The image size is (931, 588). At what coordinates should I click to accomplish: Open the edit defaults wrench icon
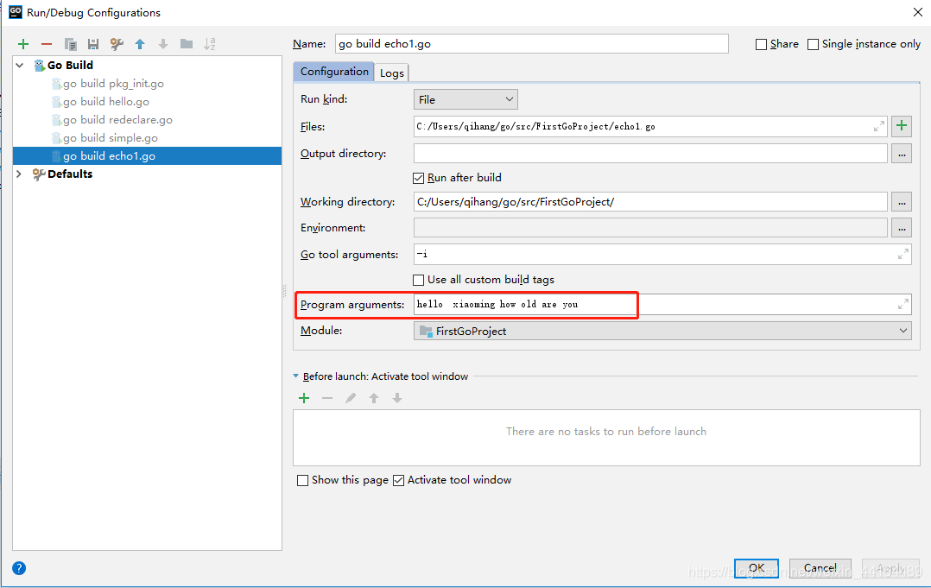(117, 44)
